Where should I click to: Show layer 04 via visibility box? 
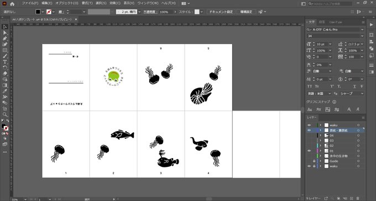[x=309, y=135]
